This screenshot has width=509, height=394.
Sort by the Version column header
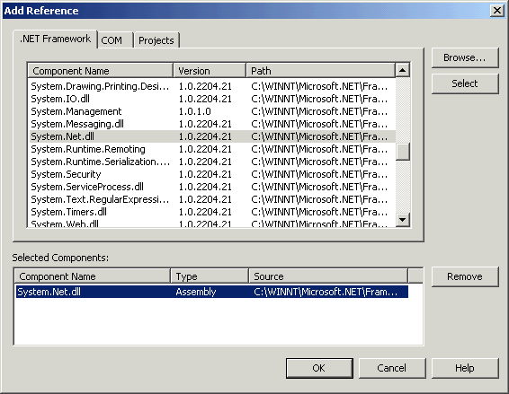(x=210, y=71)
